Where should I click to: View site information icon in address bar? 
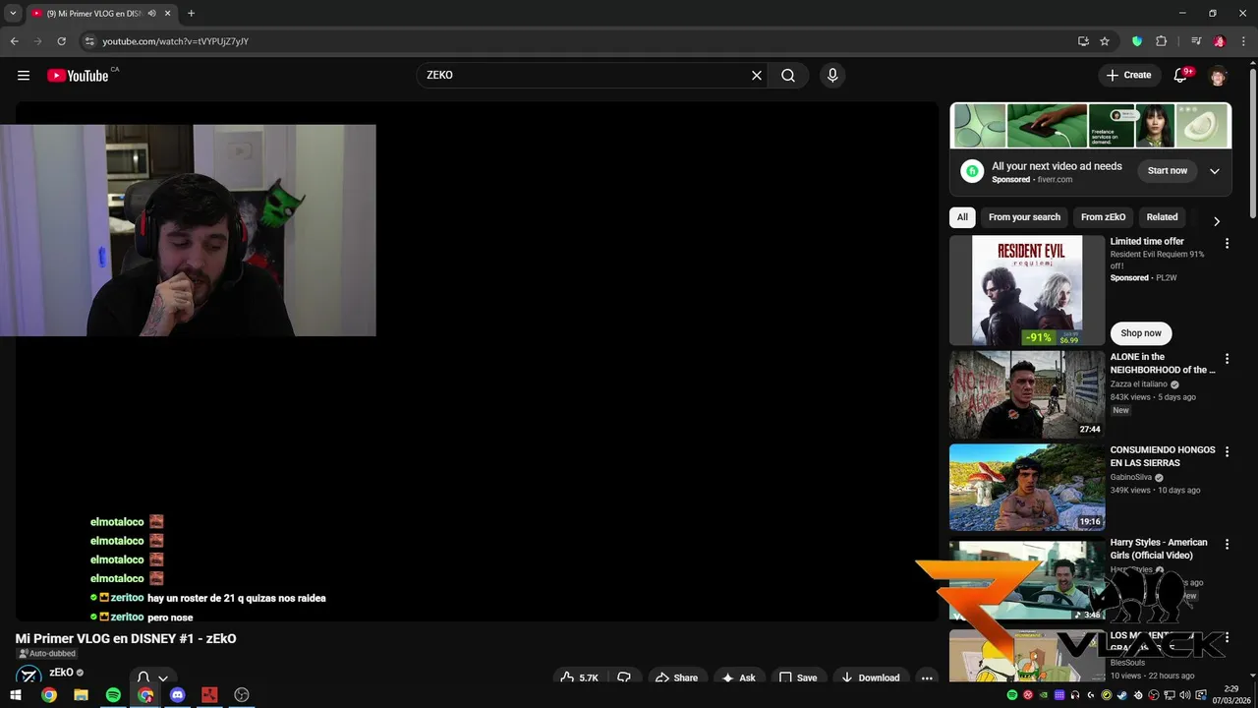[89, 41]
